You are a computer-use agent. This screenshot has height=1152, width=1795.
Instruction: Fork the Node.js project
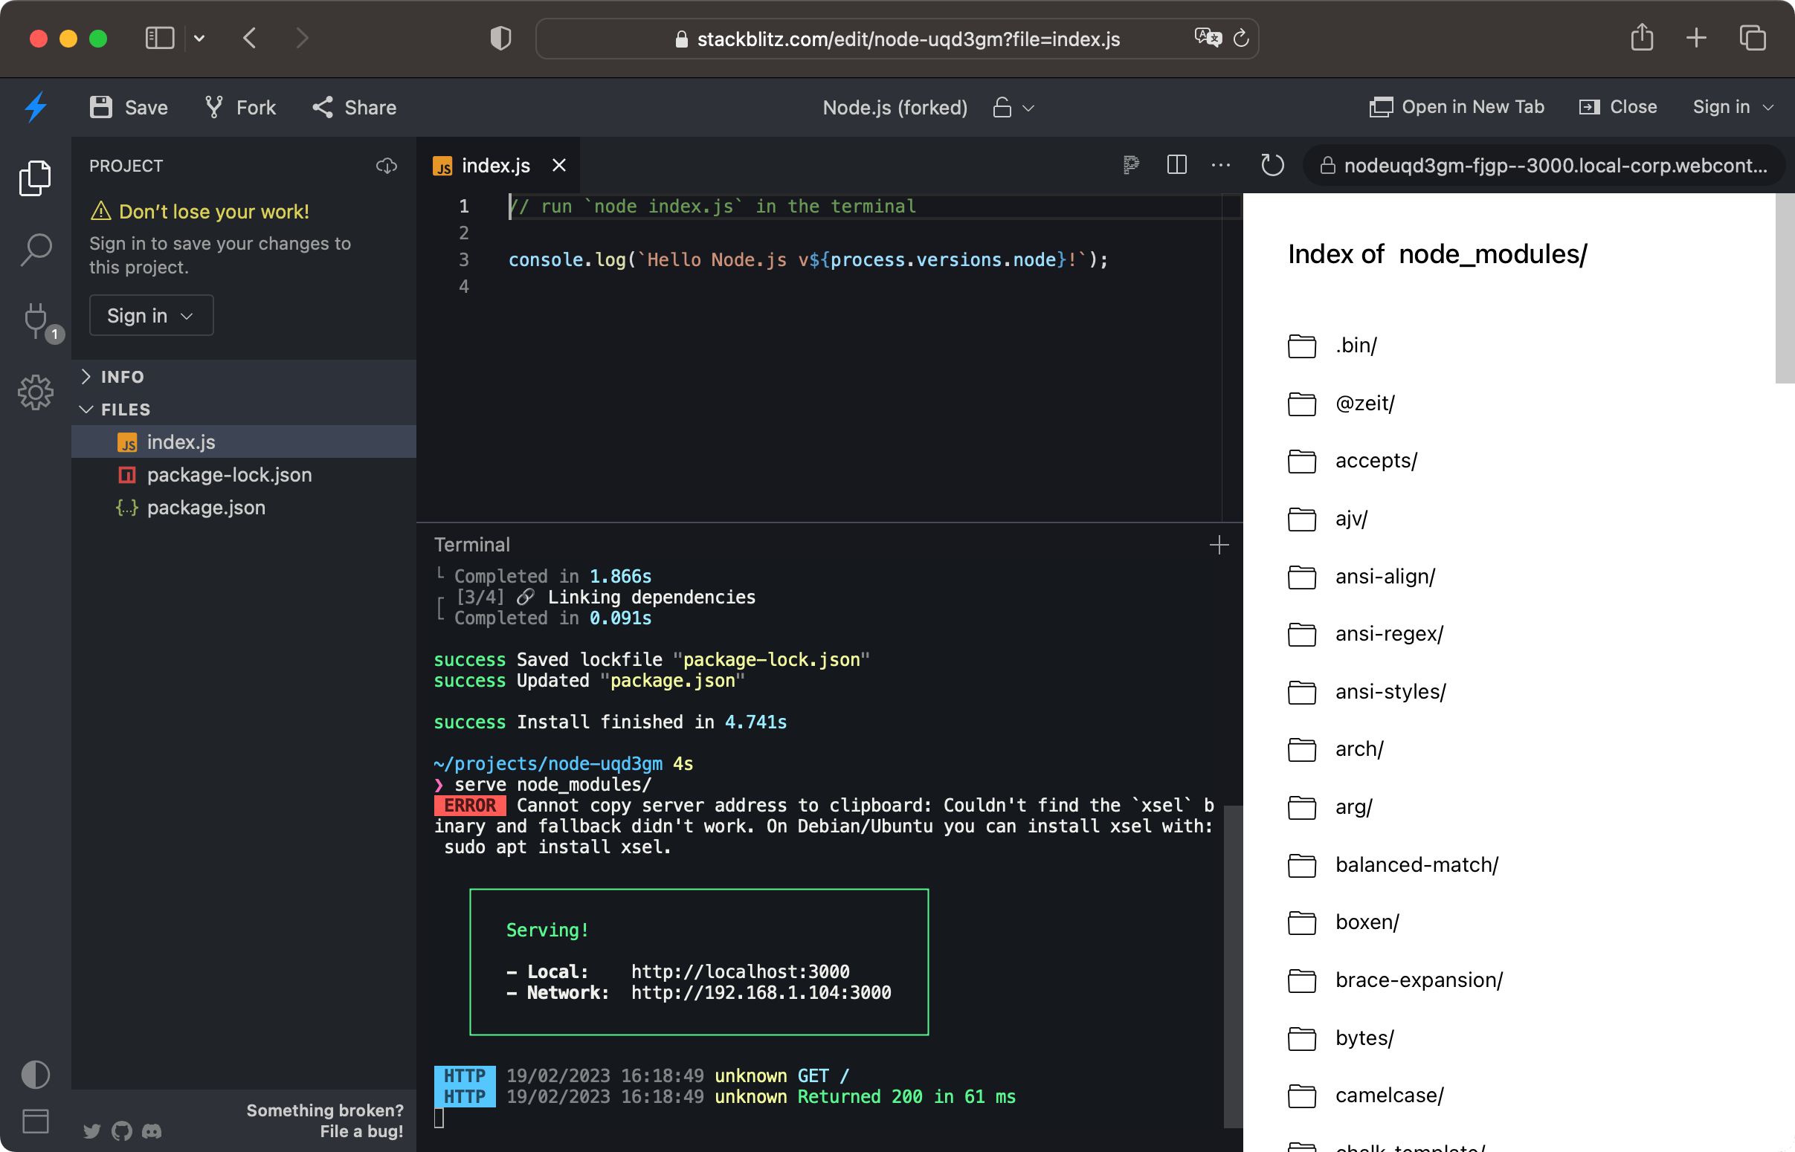click(239, 107)
